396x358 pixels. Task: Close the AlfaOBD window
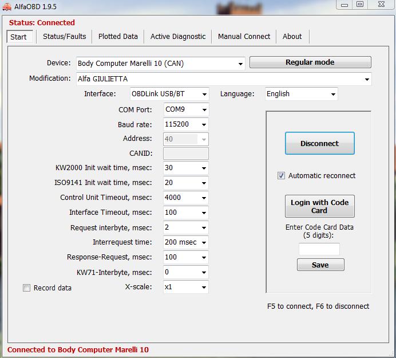tap(381, 5)
